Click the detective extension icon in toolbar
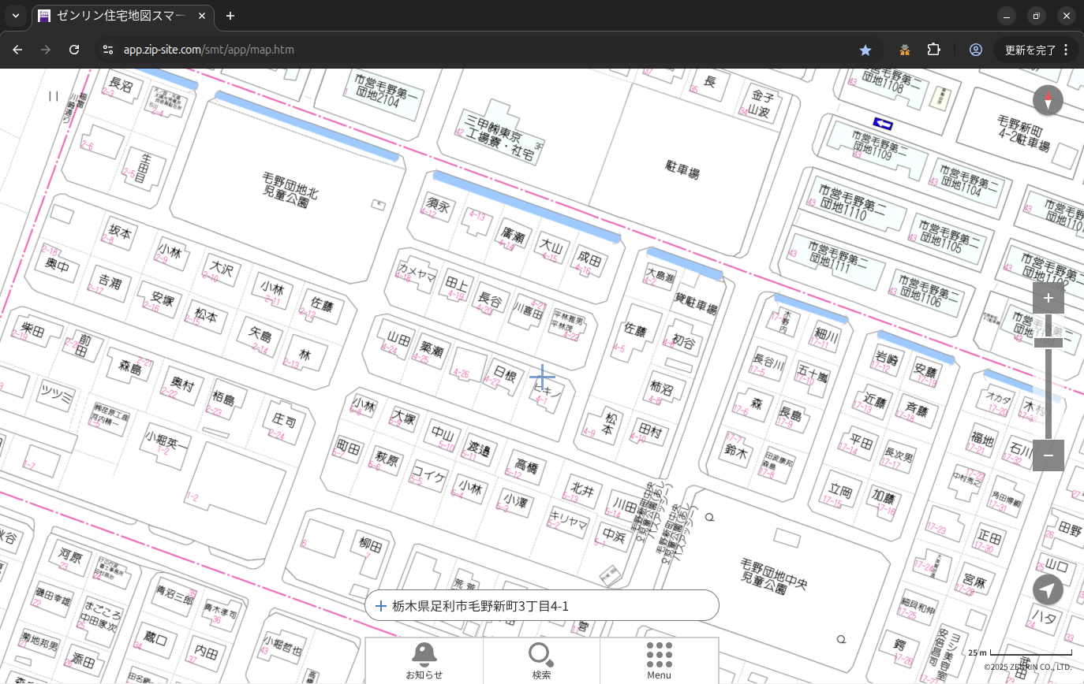This screenshot has width=1084, height=684. click(904, 50)
